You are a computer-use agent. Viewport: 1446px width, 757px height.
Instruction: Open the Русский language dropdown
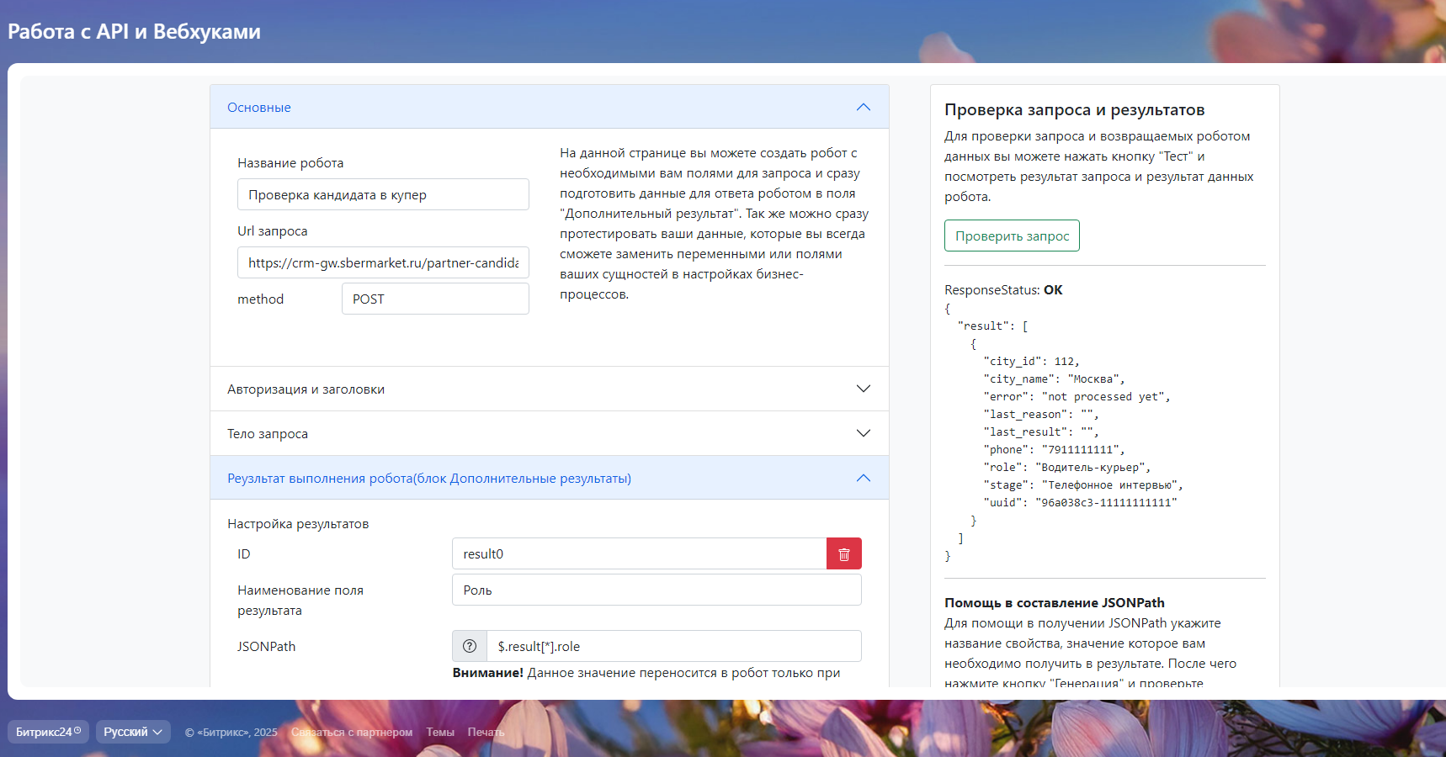pyautogui.click(x=133, y=732)
